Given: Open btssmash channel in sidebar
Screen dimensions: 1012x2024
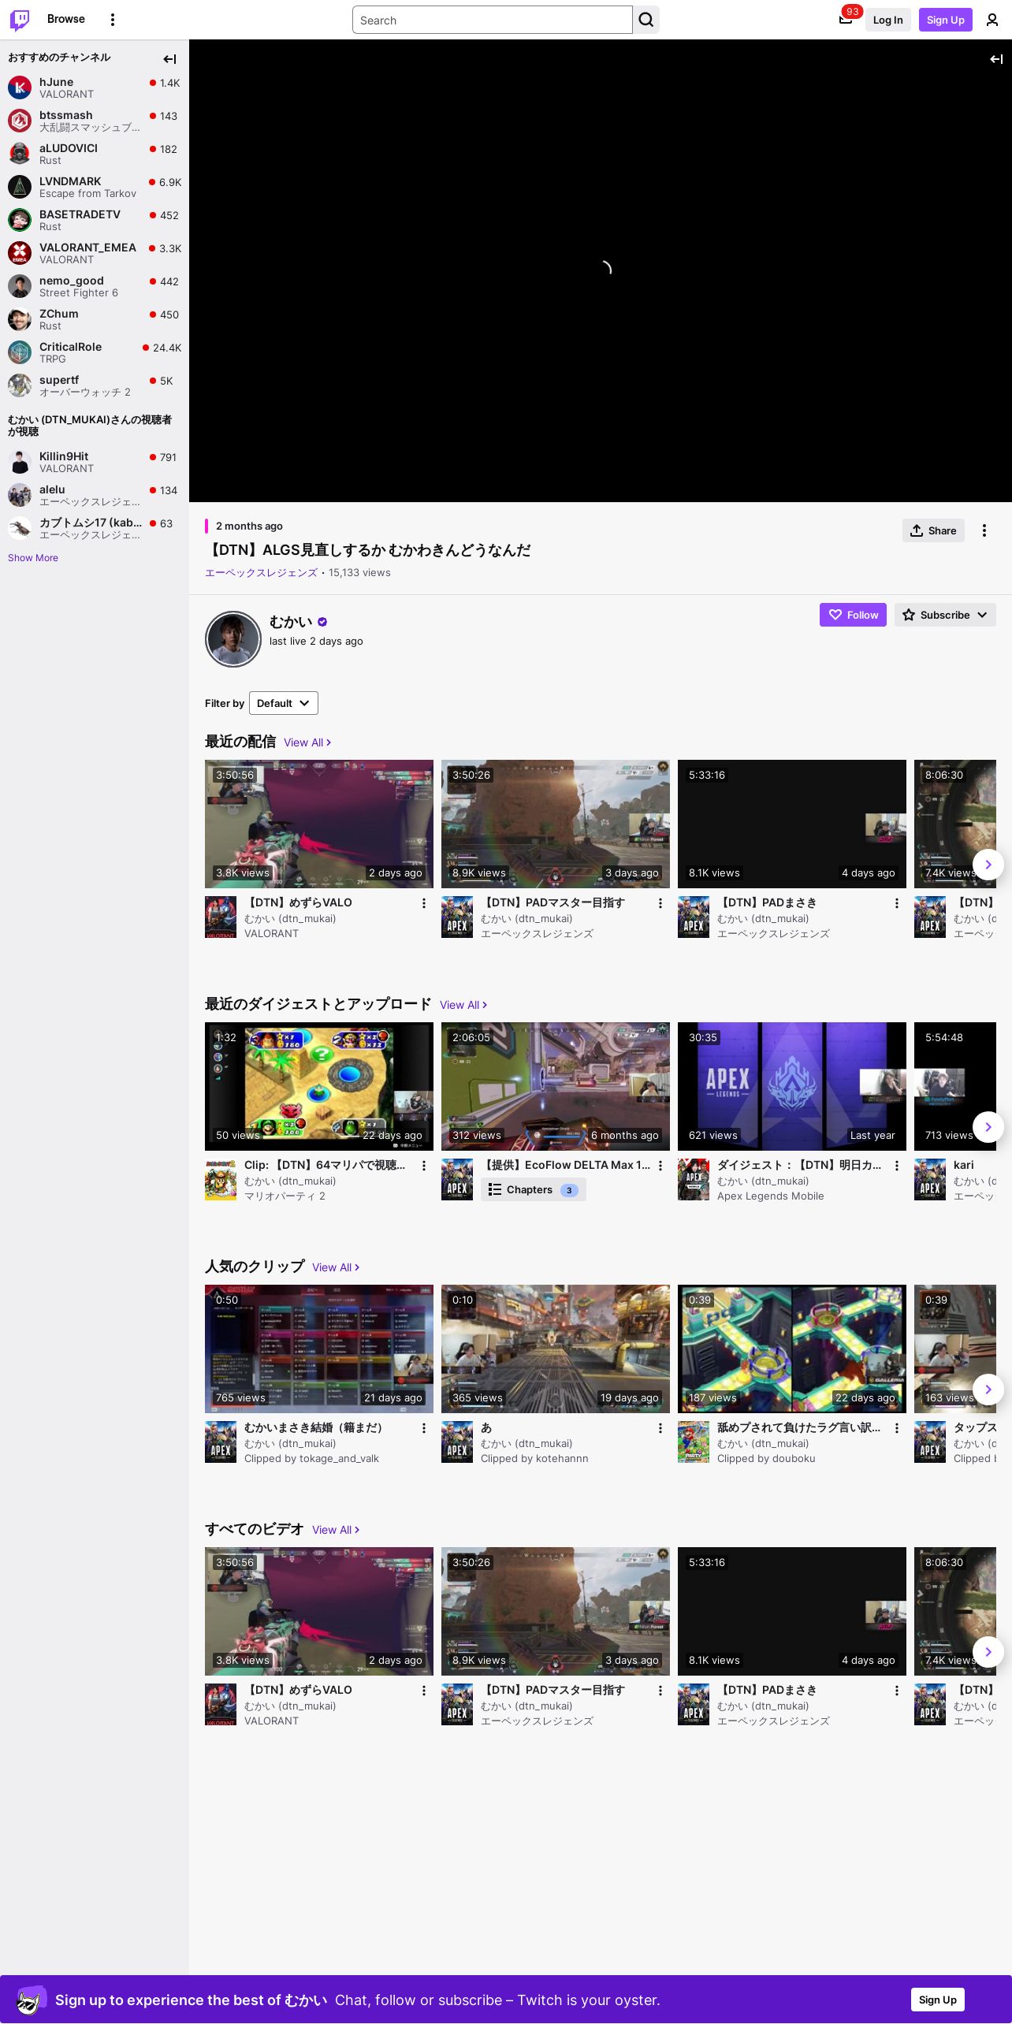Looking at the screenshot, I should click(x=95, y=121).
